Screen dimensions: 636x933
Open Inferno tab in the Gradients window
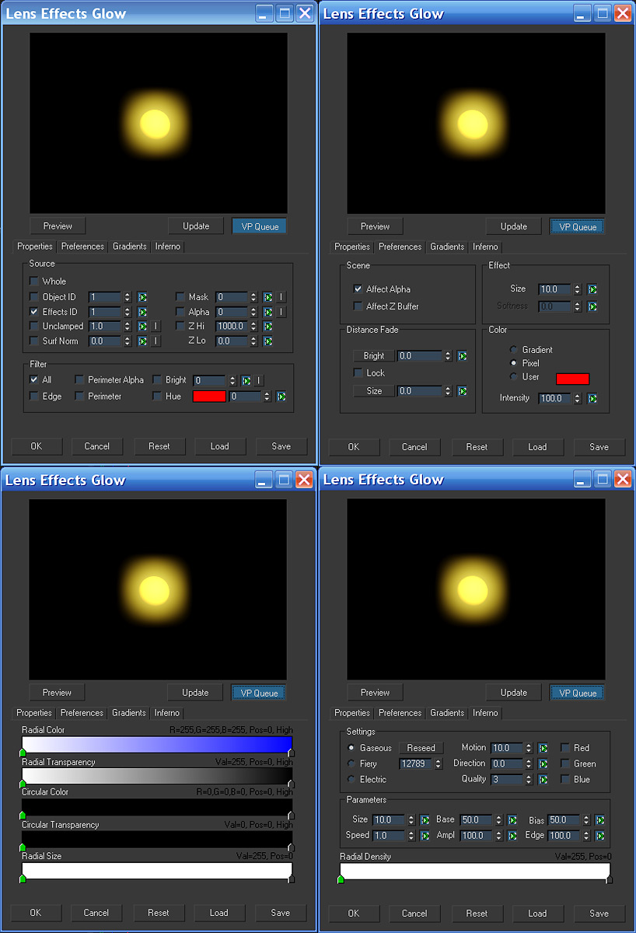[167, 713]
